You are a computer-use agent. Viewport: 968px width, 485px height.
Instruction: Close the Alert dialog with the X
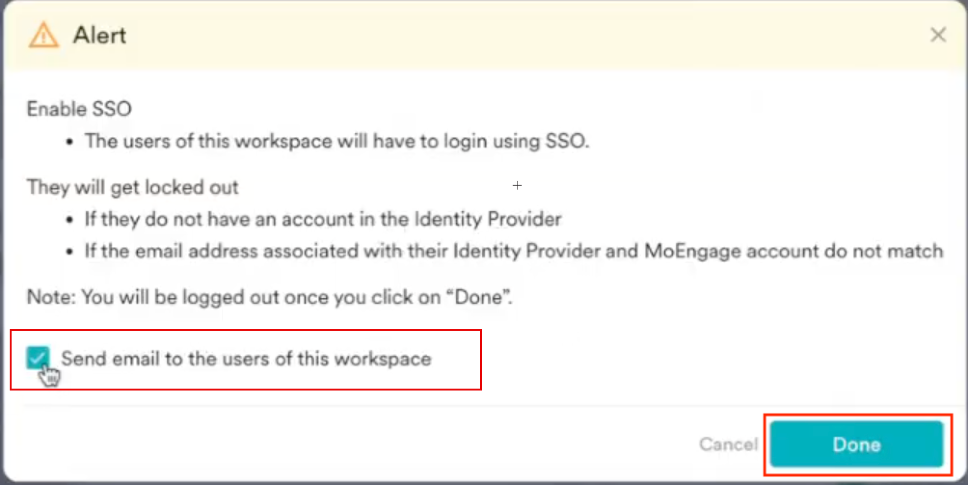tap(938, 35)
